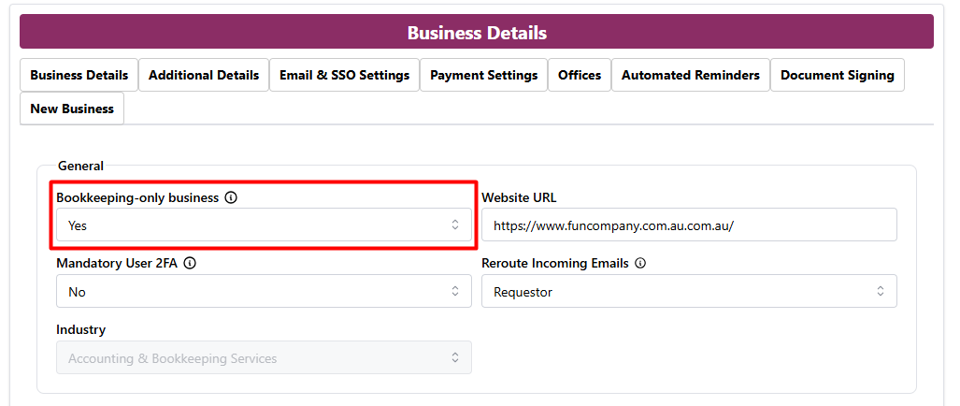Image resolution: width=960 pixels, height=406 pixels.
Task: Click the Industry dropdown arrows
Action: 455,358
